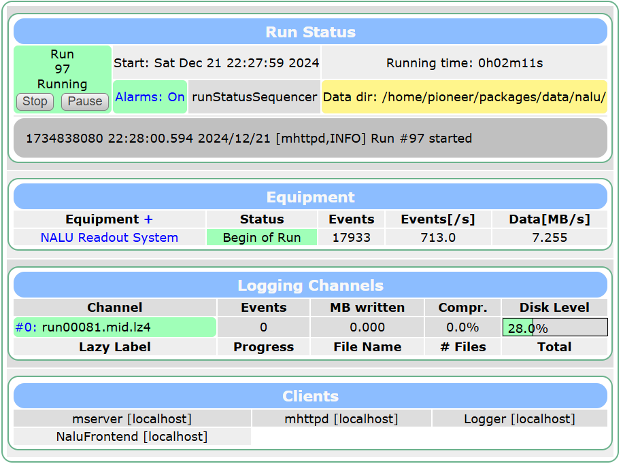Screen dimensions: 623x466
Task: Click the Equipment Status column header
Action: pos(261,219)
